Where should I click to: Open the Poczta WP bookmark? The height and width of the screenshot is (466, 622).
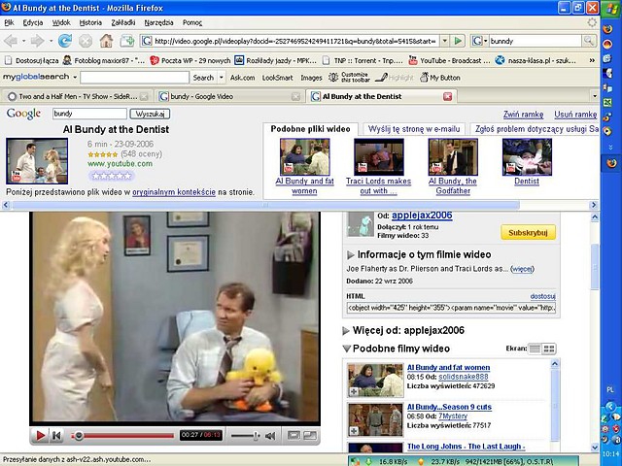coord(190,60)
